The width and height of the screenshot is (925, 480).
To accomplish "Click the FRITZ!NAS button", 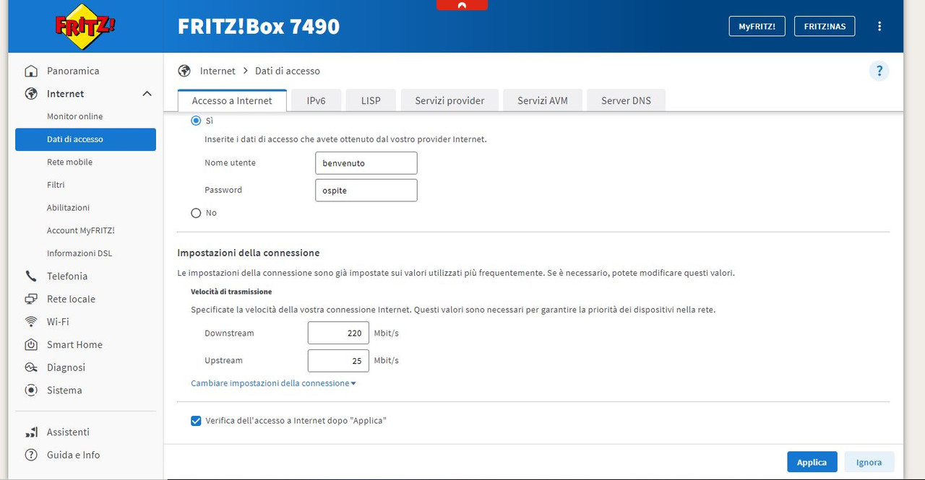I will tap(825, 26).
